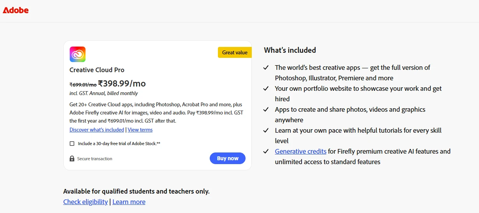479x213 pixels.
Task: Click checkmark beside portfolio website item
Action: [266, 88]
